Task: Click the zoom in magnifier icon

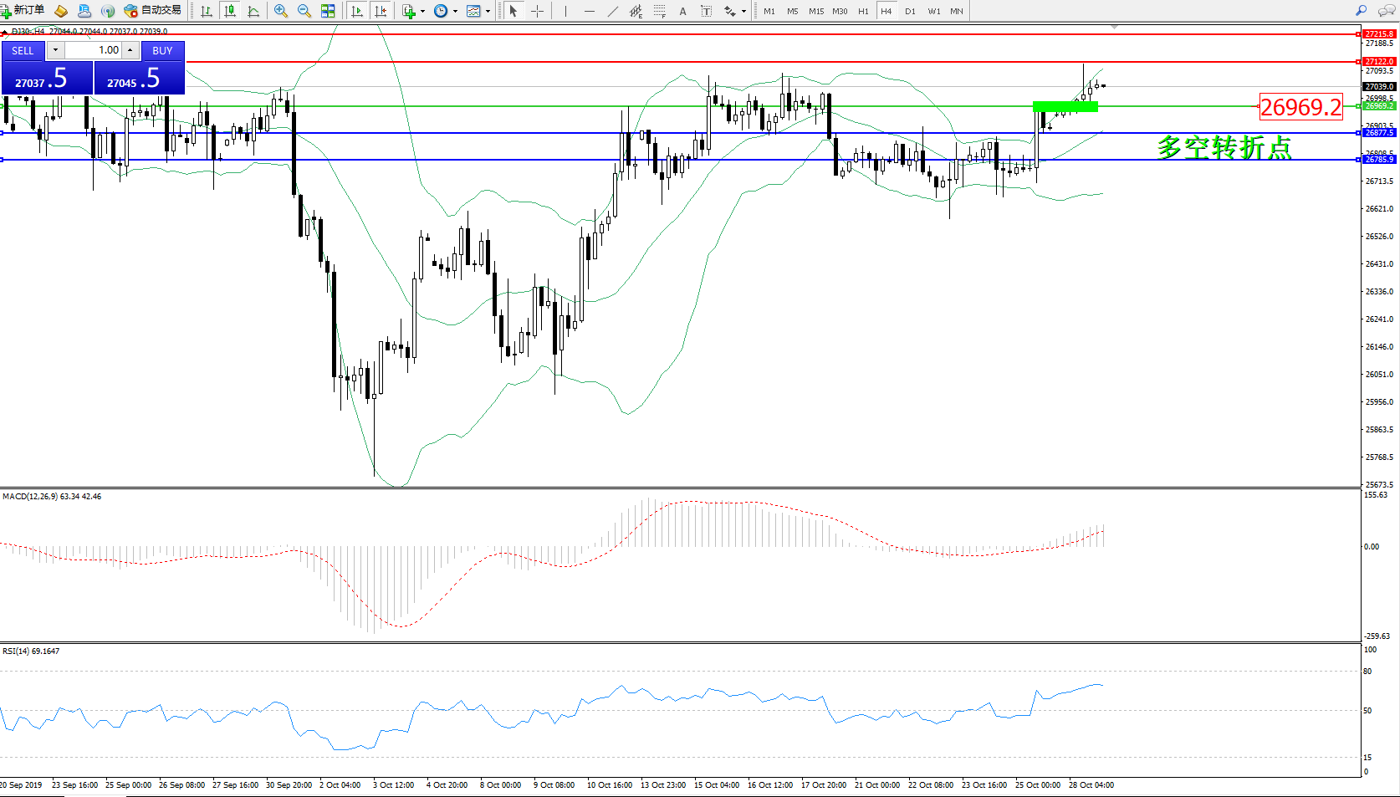Action: click(281, 11)
